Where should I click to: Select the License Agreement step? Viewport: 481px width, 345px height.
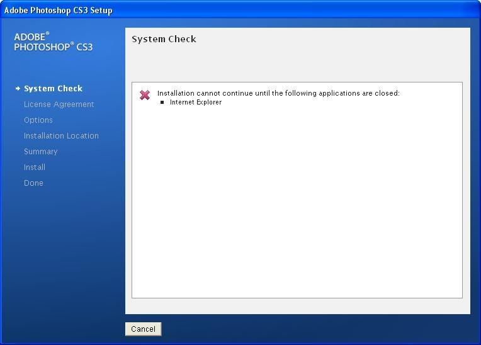pyautogui.click(x=59, y=105)
